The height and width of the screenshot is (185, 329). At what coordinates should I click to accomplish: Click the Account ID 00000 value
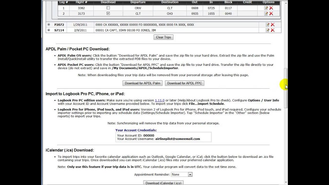(149, 135)
